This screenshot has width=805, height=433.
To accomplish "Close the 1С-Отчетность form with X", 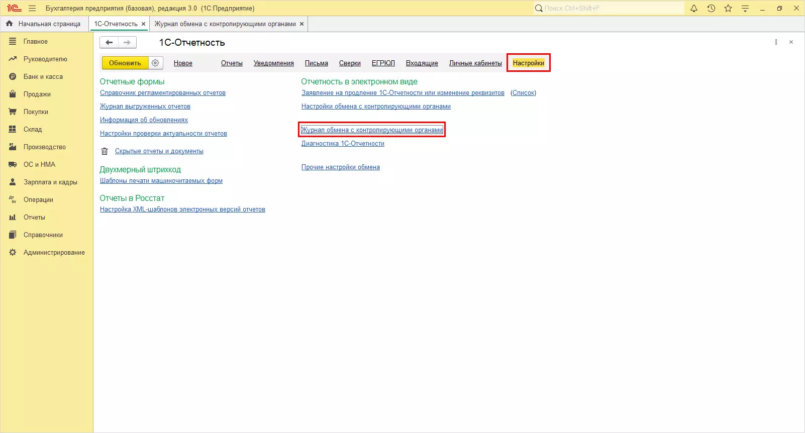I will (791, 42).
